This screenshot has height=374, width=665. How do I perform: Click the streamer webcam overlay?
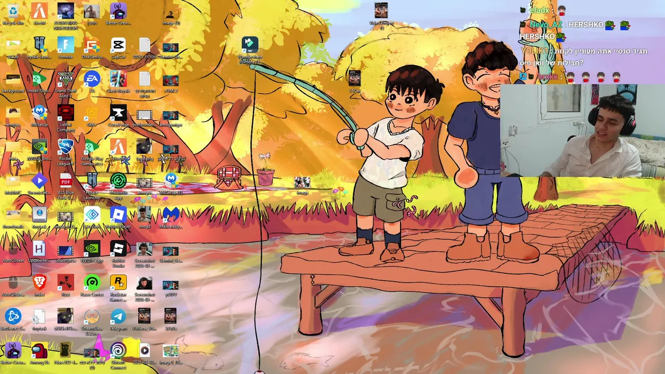582,131
